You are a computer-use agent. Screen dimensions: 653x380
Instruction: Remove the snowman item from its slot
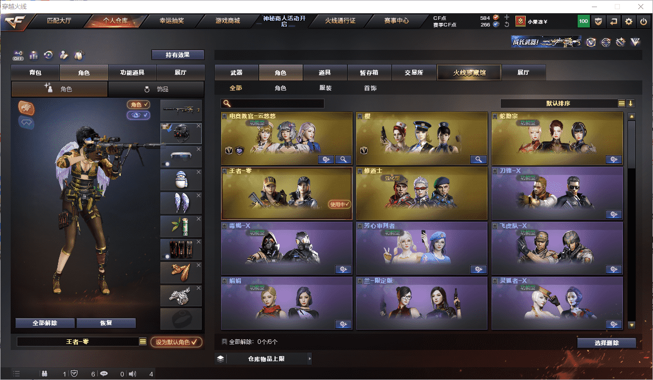(x=199, y=172)
